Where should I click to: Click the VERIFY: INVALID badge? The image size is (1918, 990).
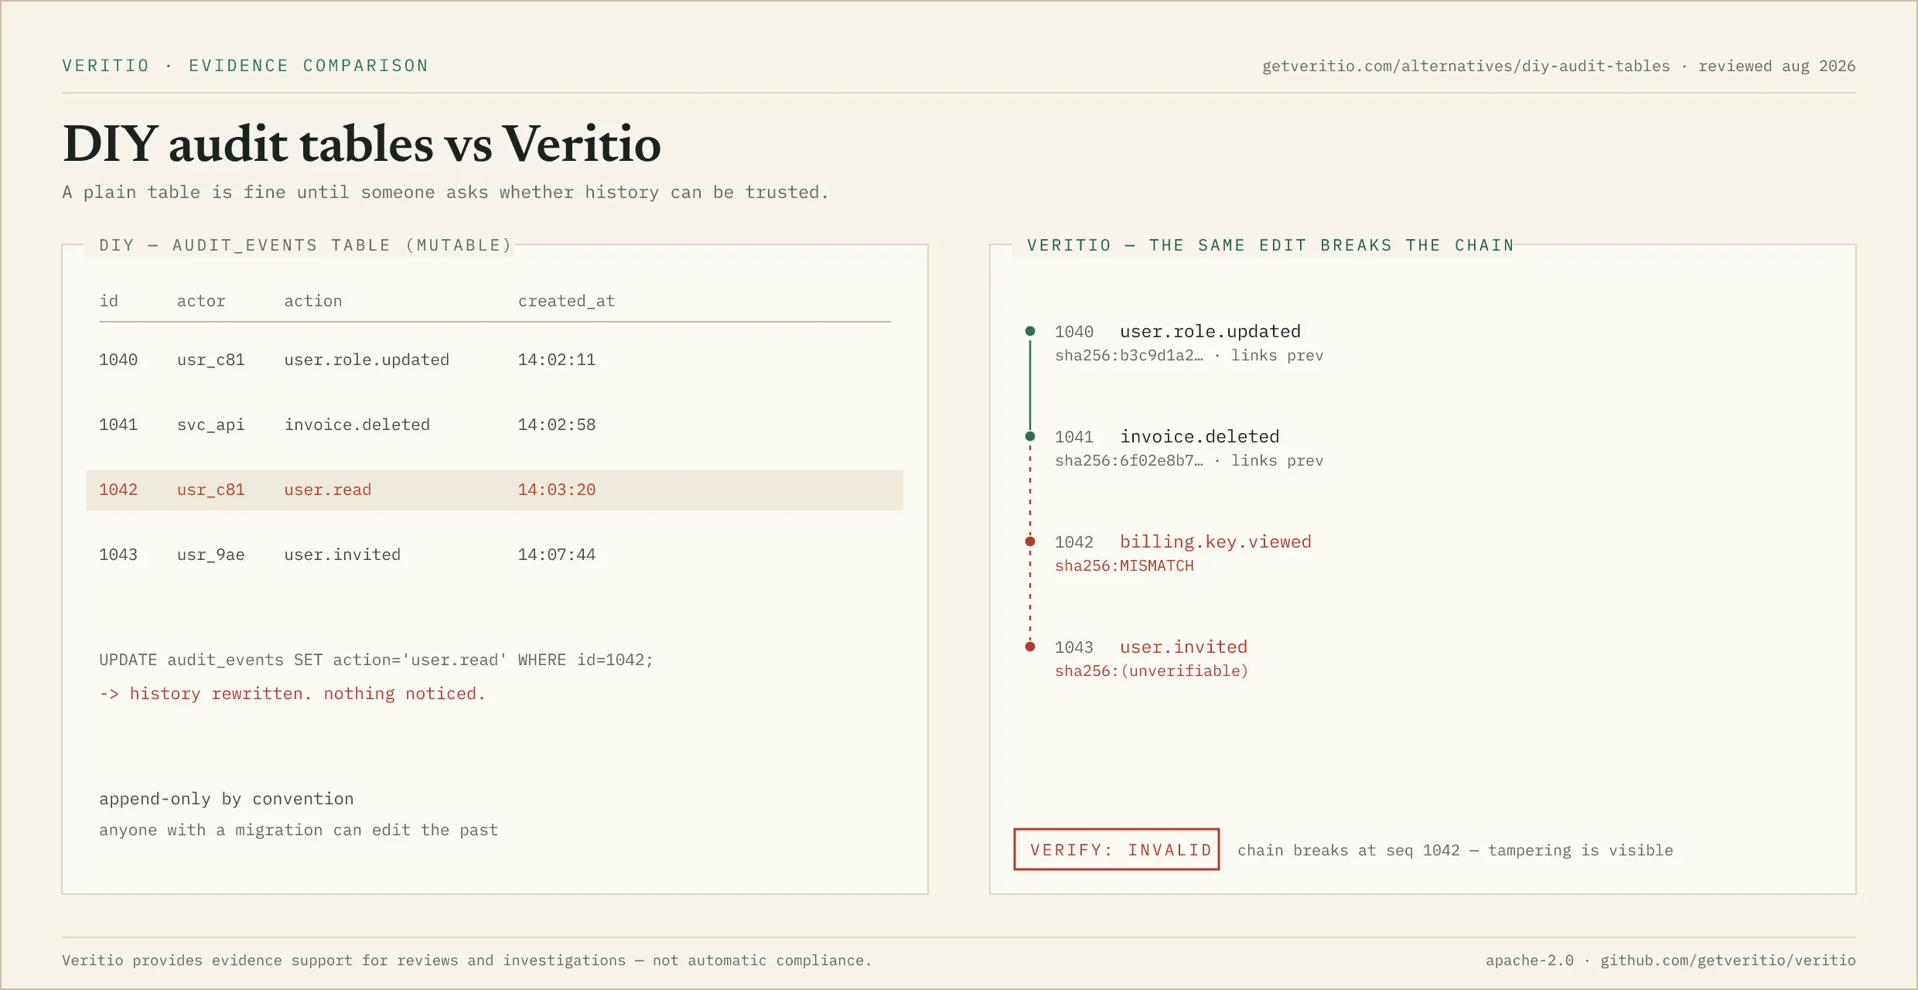1117,849
